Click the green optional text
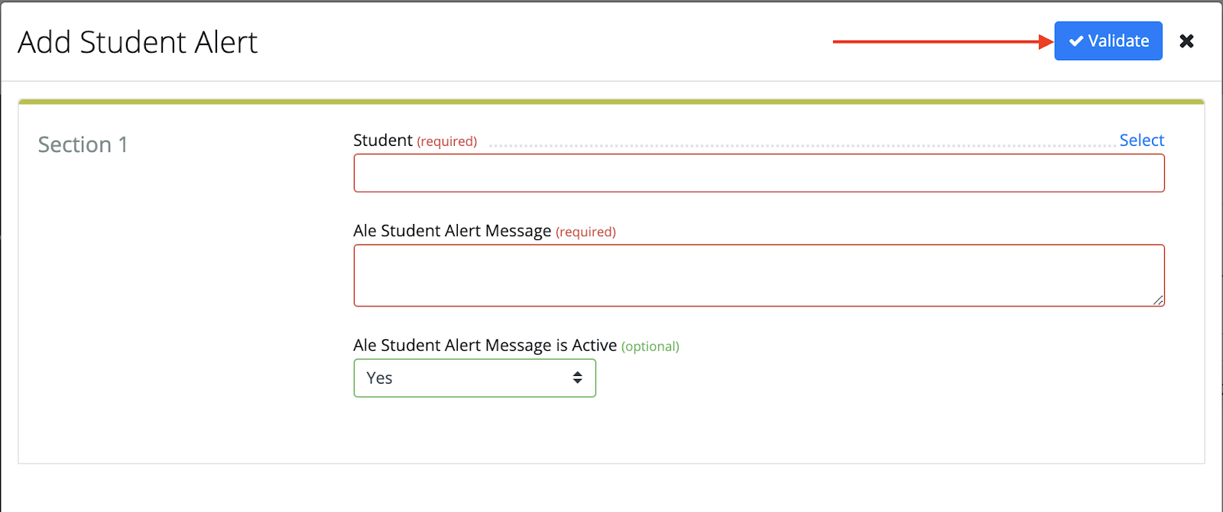 (650, 347)
